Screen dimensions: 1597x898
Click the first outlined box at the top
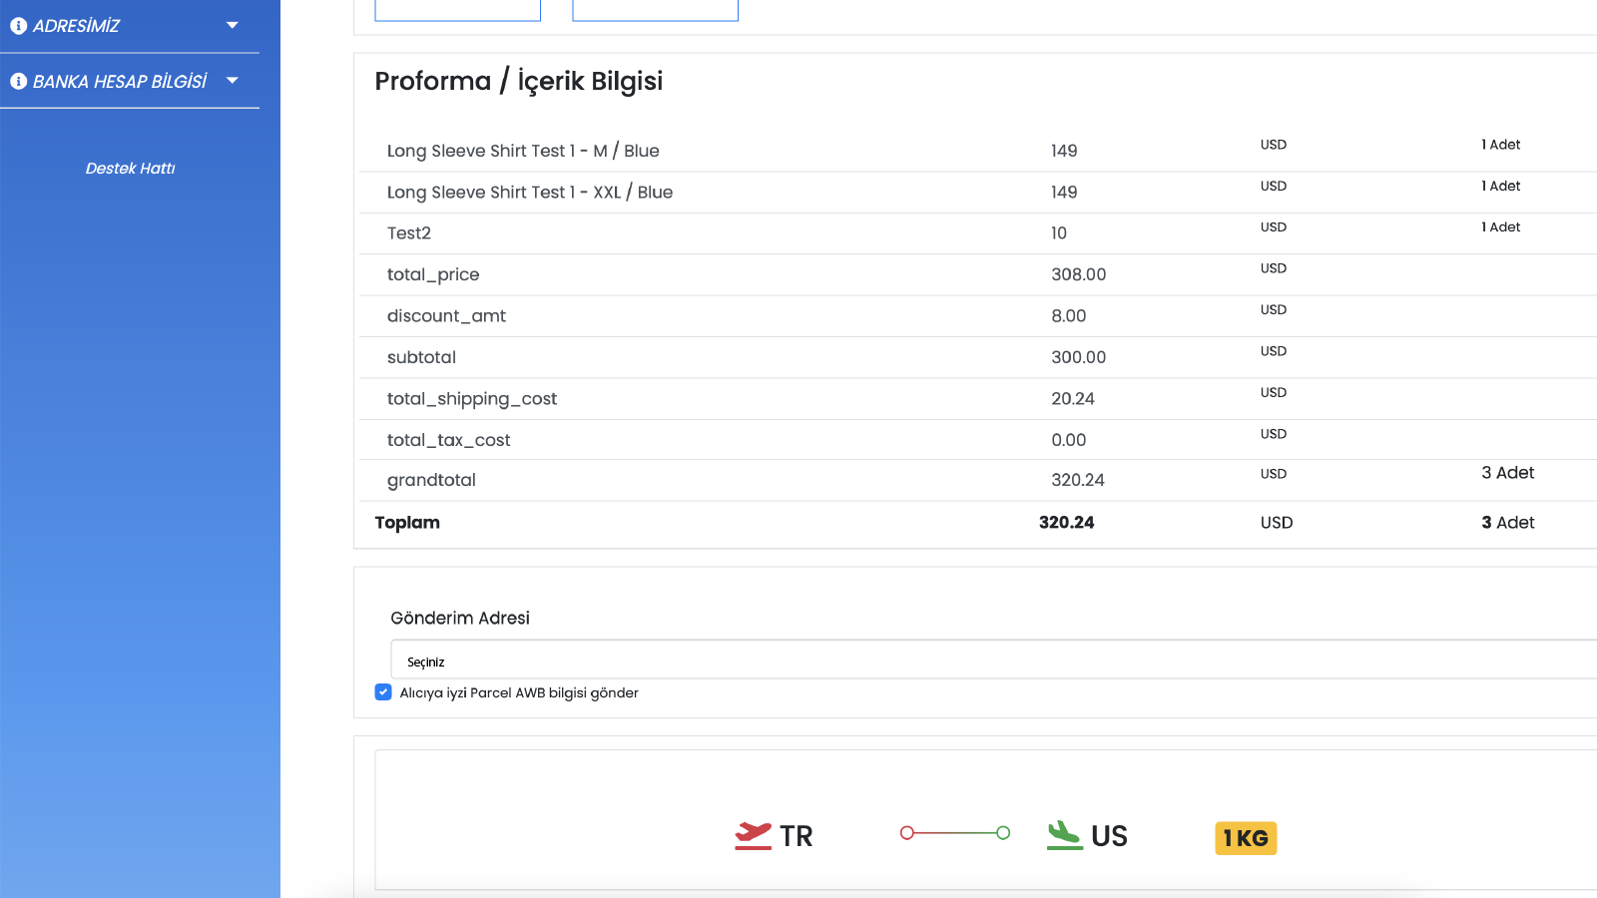[457, 10]
